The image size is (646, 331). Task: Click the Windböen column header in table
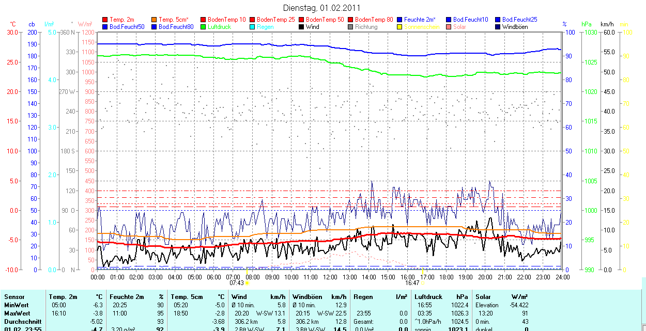click(307, 297)
